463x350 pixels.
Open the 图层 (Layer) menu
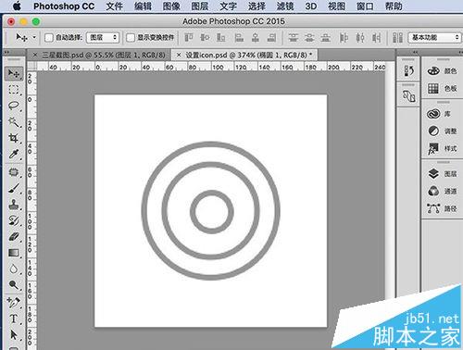(200, 6)
